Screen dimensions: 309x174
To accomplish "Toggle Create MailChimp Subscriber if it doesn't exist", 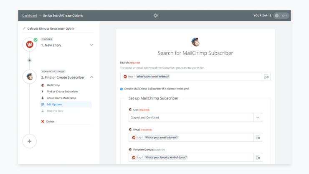I will 122,89.
